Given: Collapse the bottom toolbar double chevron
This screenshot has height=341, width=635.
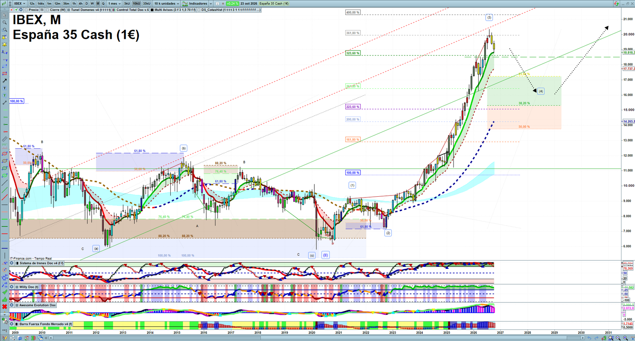Looking at the screenshot, I should point(46,338).
